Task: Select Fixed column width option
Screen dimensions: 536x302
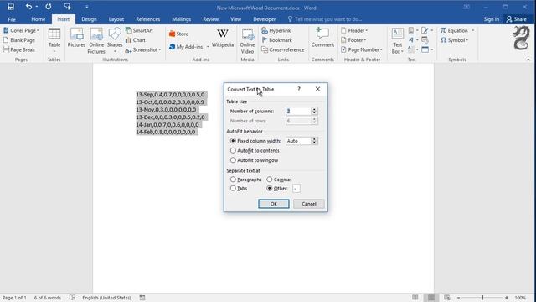Action: point(255,141)
